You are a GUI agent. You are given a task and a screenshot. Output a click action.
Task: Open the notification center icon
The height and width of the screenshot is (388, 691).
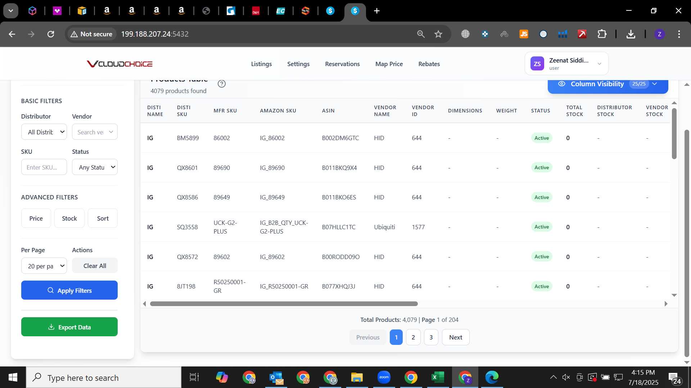point(674,377)
